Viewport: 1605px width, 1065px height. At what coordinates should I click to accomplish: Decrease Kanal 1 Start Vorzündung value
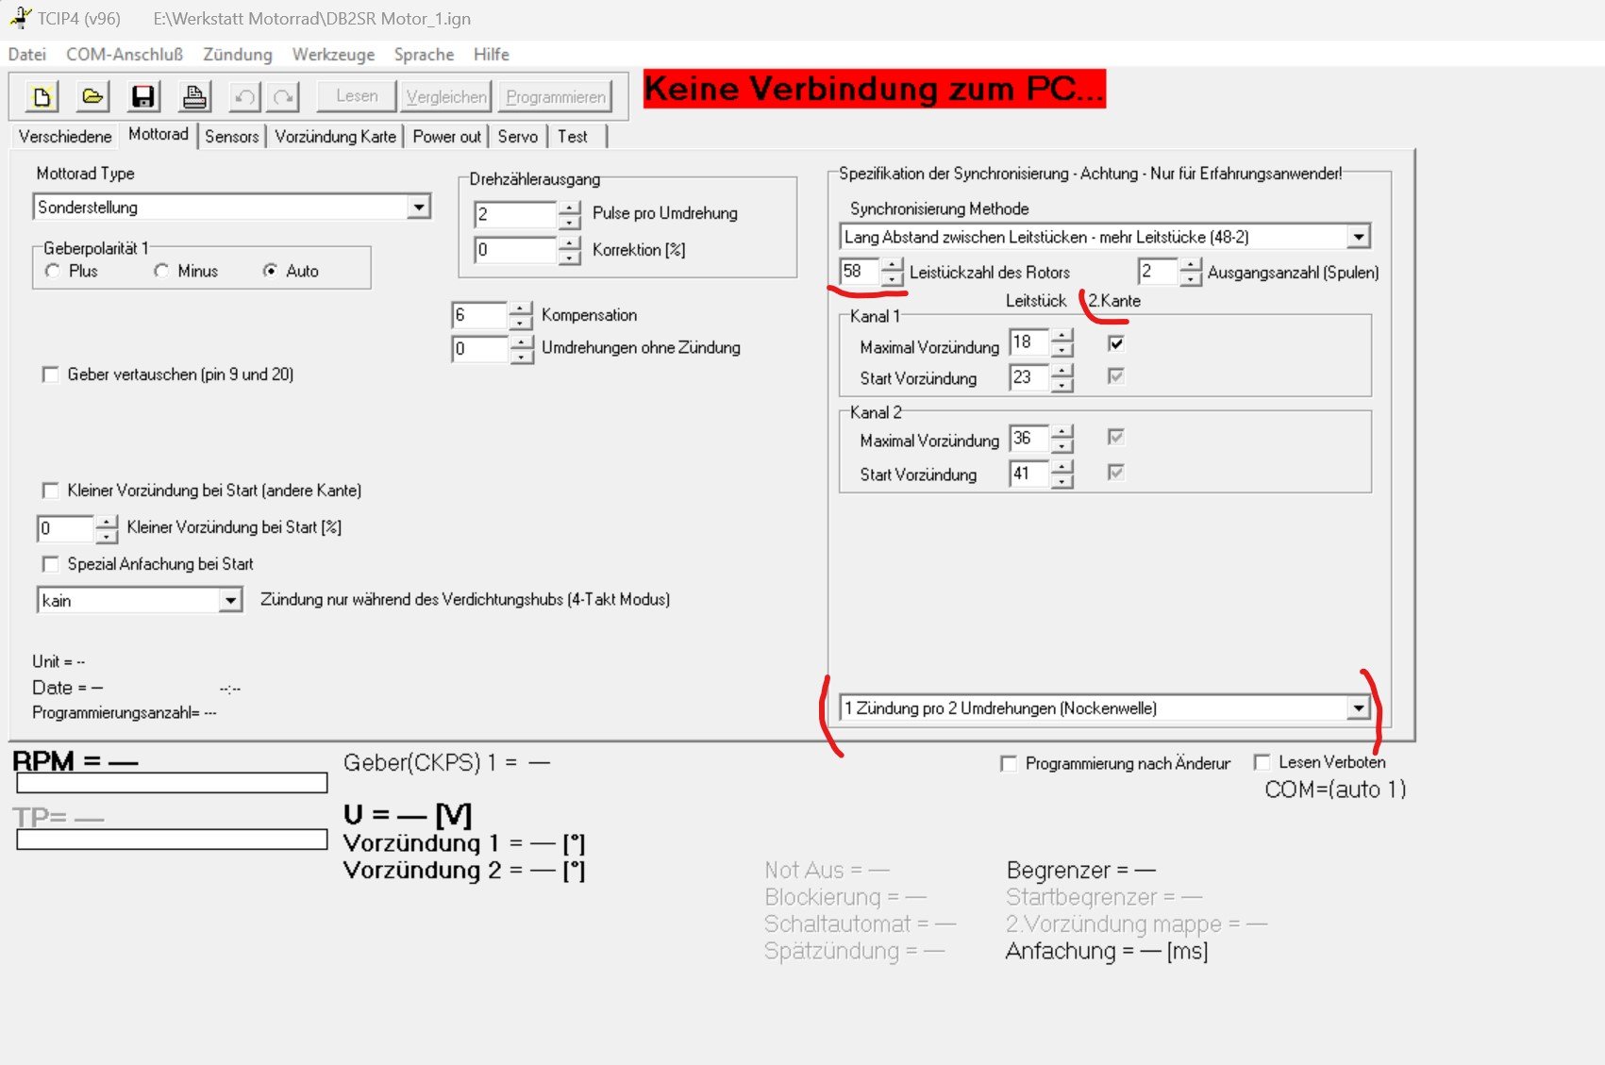point(1062,385)
